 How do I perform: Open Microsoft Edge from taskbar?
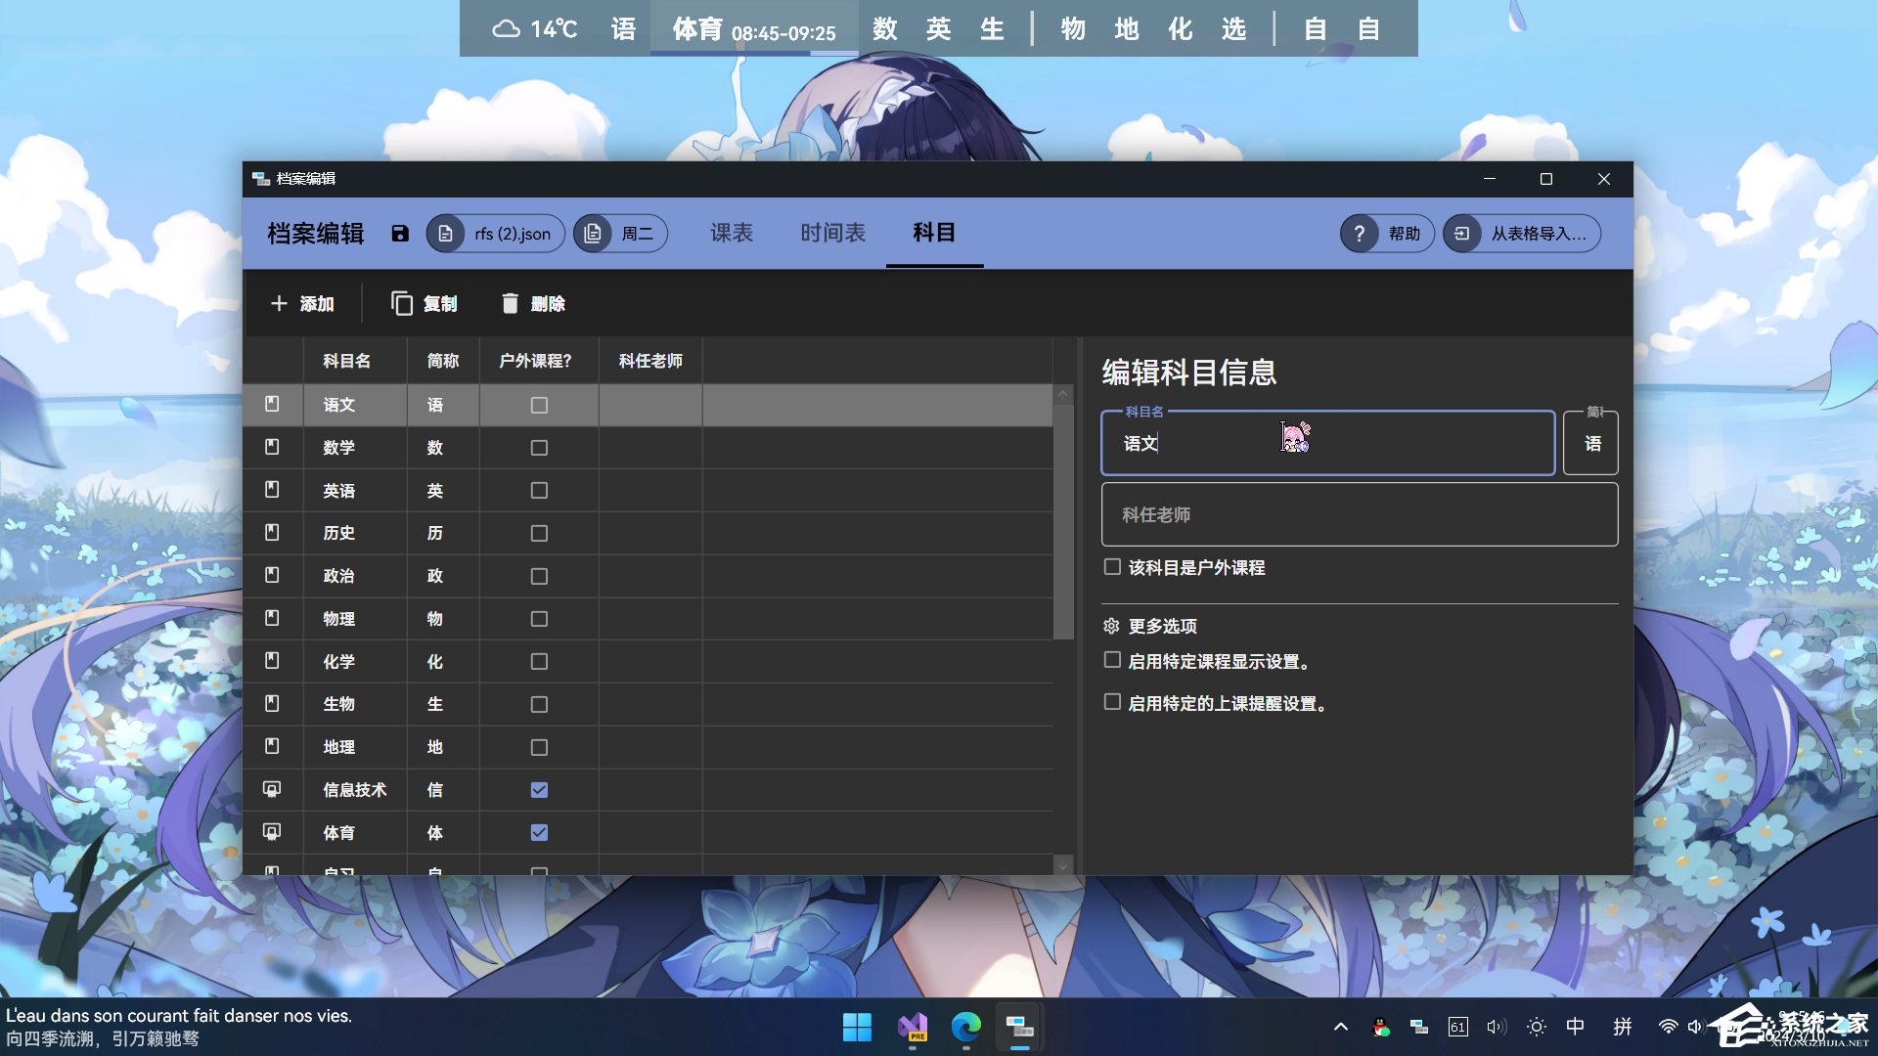(x=966, y=1027)
